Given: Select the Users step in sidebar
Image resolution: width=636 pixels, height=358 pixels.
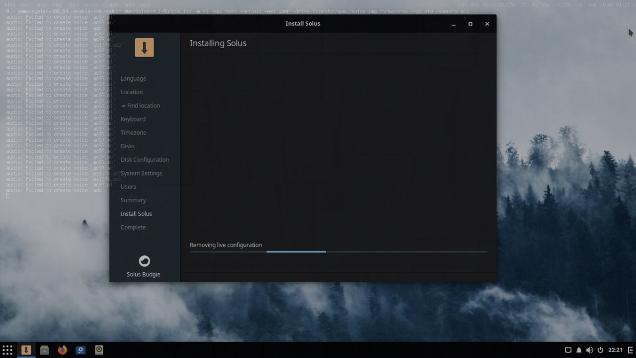Looking at the screenshot, I should 128,186.
